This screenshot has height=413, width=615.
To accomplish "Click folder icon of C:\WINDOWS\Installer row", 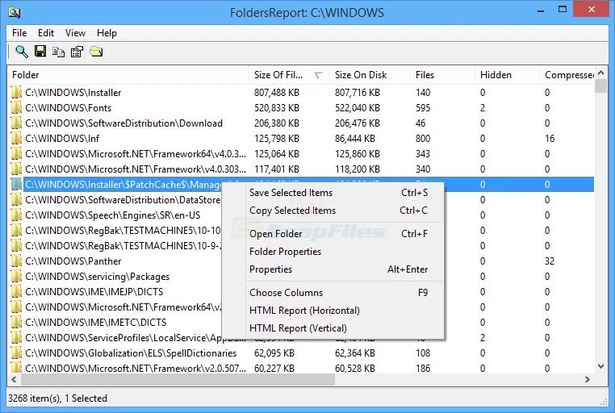I will tap(16, 93).
